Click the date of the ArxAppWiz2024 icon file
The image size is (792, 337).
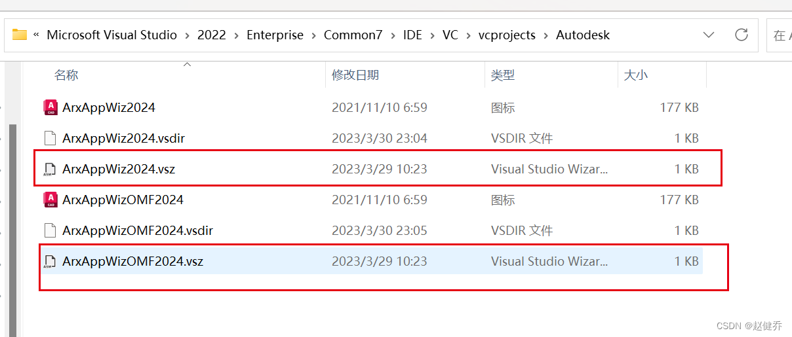pos(380,107)
